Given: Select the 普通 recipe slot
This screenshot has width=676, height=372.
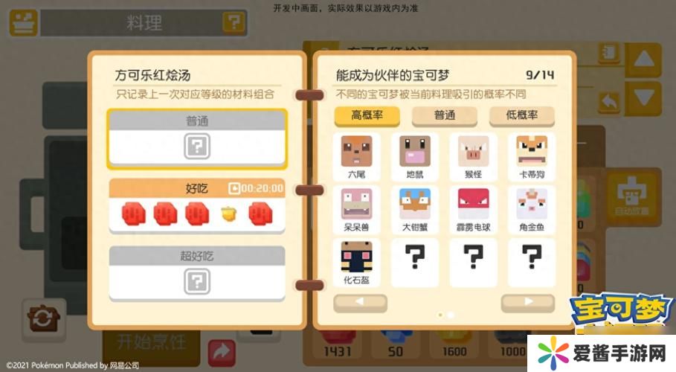Looking at the screenshot, I should coord(197,139).
